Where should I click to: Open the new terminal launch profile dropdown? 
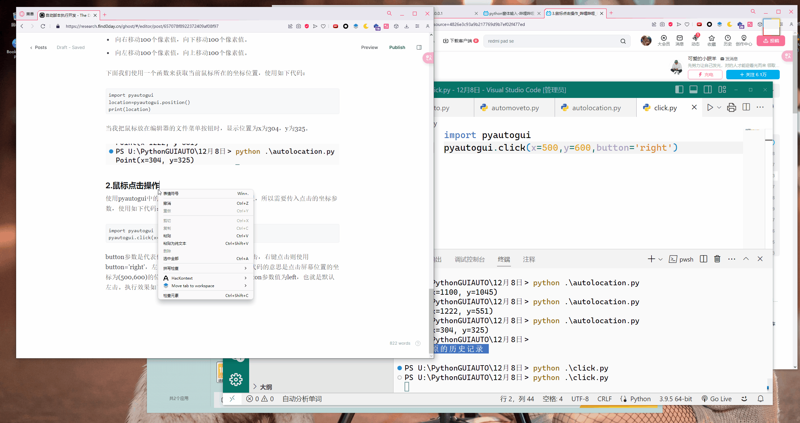(x=660, y=259)
